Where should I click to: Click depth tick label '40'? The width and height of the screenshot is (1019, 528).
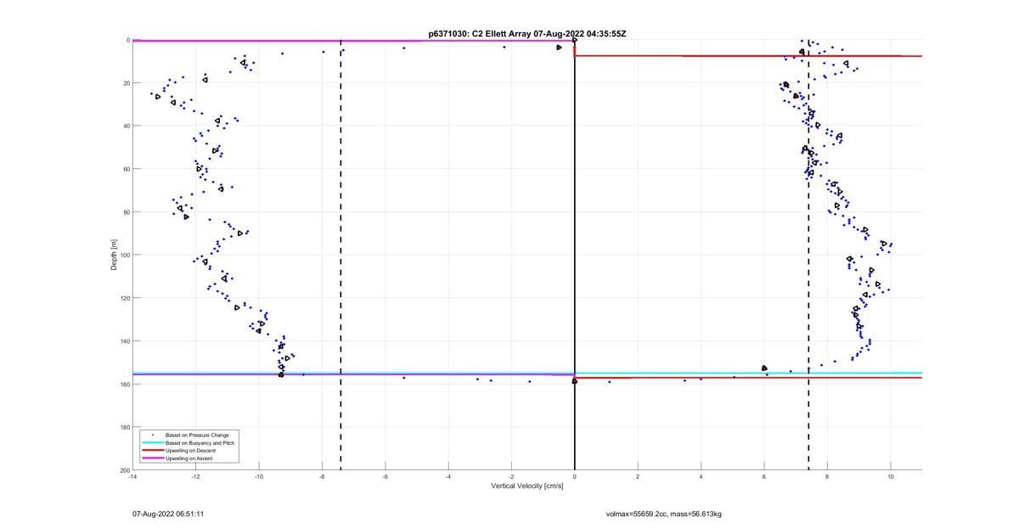pyautogui.click(x=126, y=126)
